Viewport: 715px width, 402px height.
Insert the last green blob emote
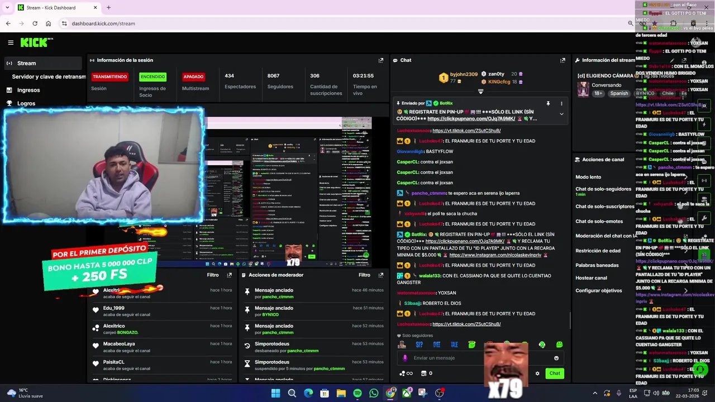click(x=559, y=344)
